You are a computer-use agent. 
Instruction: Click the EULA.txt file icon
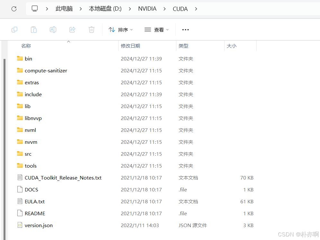coord(20,201)
